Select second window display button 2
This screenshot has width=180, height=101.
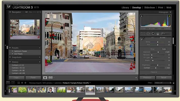[x=13, y=83]
